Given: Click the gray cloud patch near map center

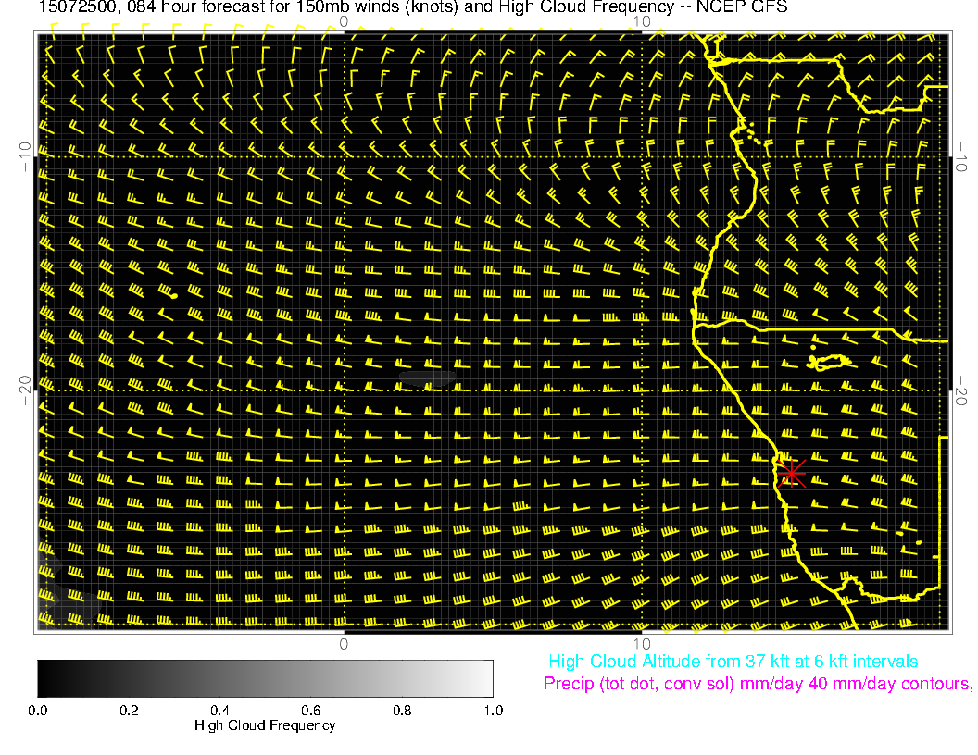Looking at the screenshot, I should (x=427, y=377).
